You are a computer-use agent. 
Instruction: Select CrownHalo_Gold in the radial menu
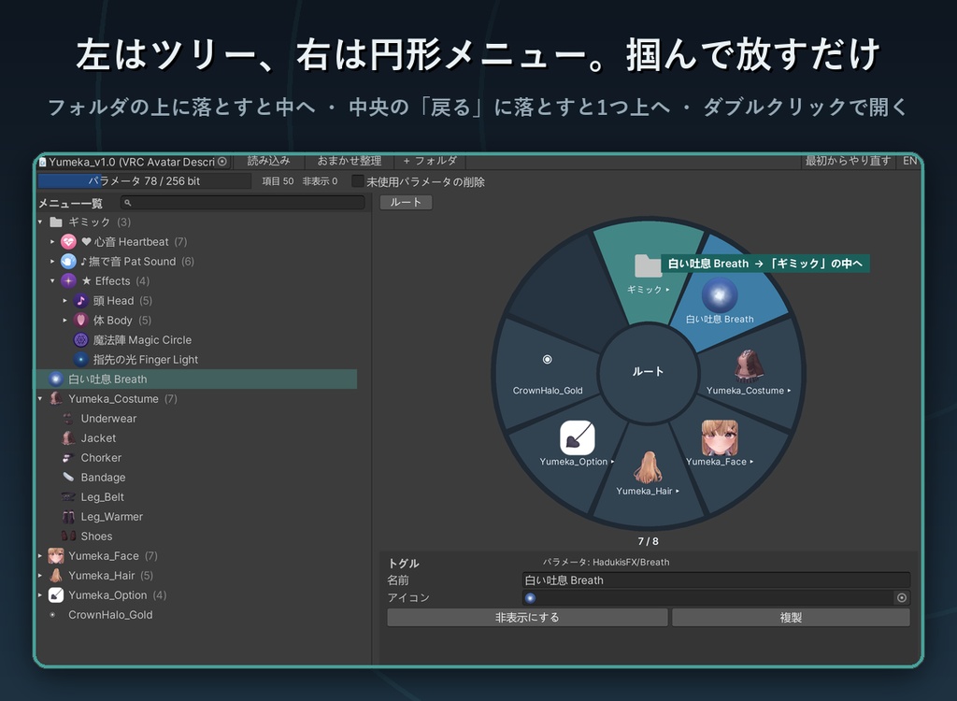(x=548, y=374)
